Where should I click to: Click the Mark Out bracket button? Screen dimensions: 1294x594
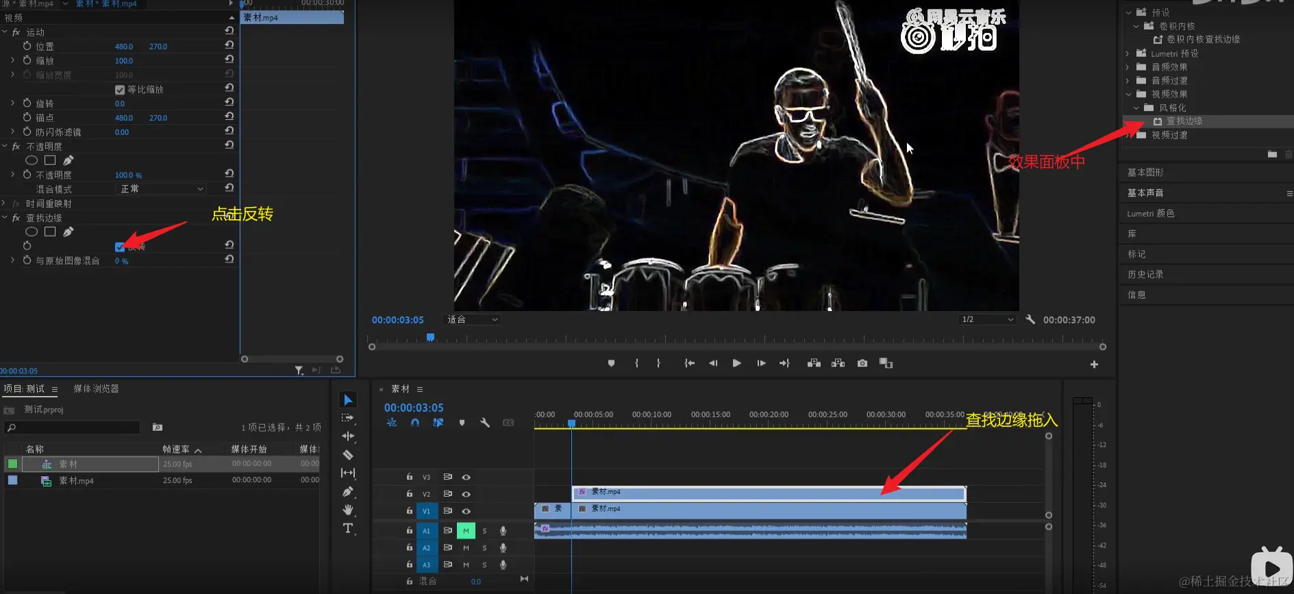pos(658,363)
